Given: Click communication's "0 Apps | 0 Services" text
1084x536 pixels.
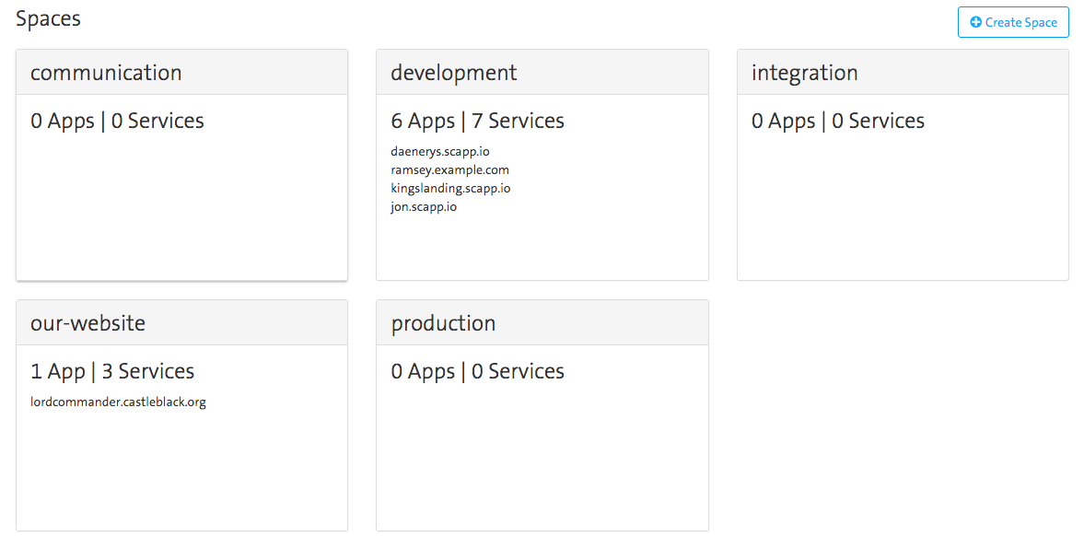Looking at the screenshot, I should pyautogui.click(x=118, y=121).
